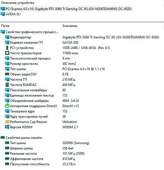Select the nVIDIA SLI device entry
164x170 pixels.
[x=13, y=14]
